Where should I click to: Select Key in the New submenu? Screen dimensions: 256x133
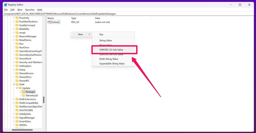tap(101, 34)
